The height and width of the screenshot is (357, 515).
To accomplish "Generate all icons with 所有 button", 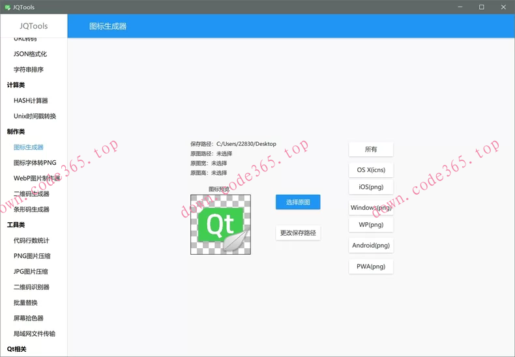I will click(371, 149).
